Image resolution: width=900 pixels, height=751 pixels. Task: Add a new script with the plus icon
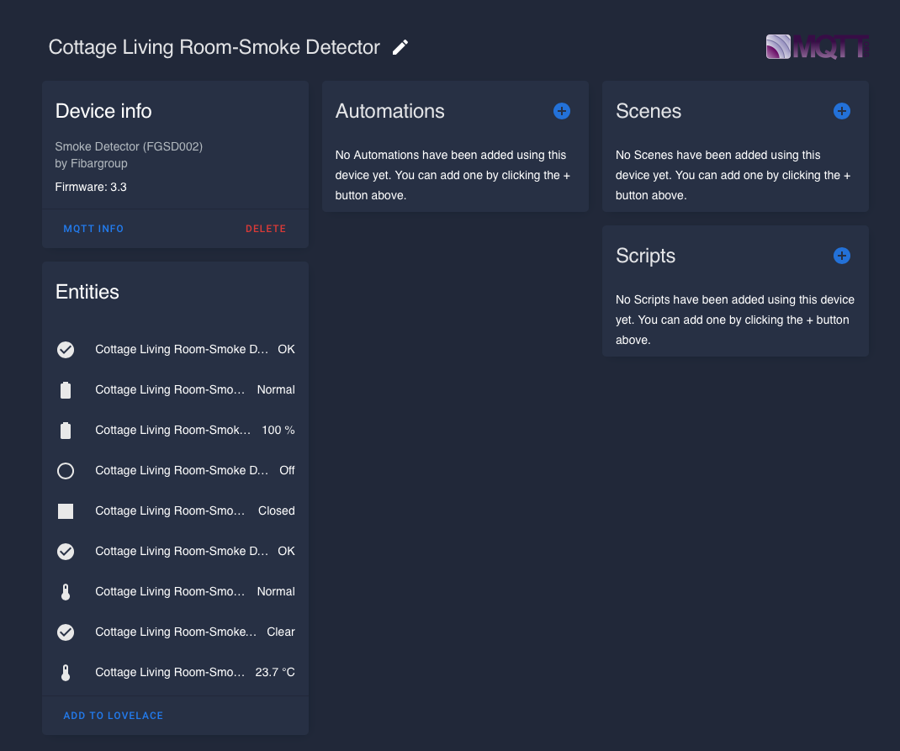coord(842,256)
